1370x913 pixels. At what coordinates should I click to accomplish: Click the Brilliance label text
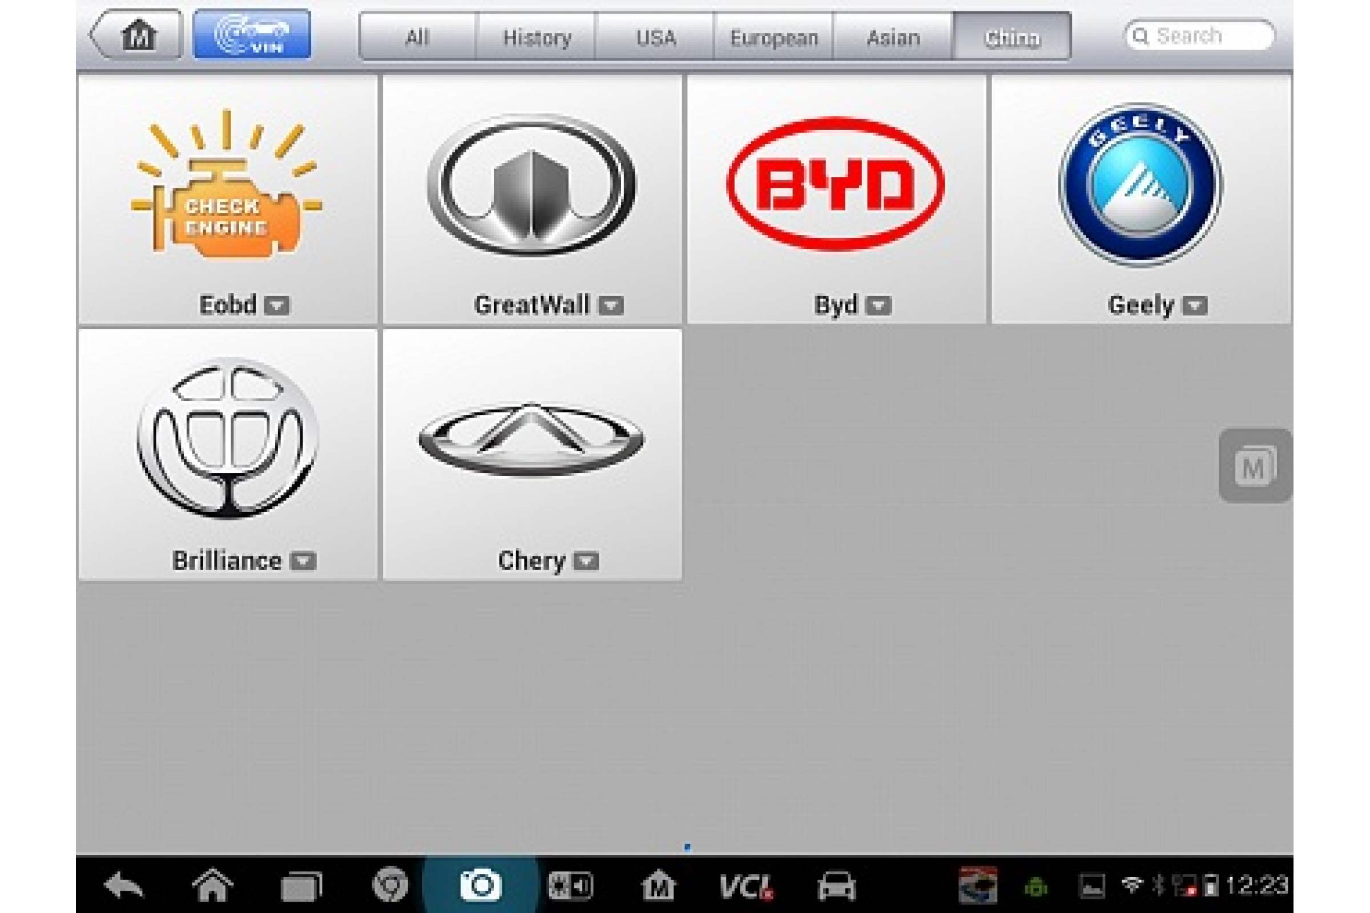pyautogui.click(x=227, y=561)
